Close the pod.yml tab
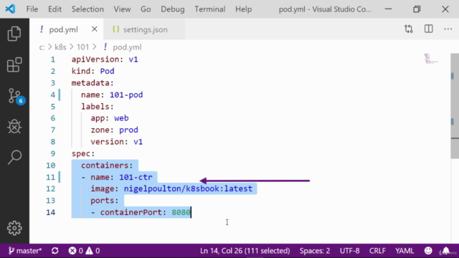This screenshot has width=459, height=258. click(x=94, y=29)
